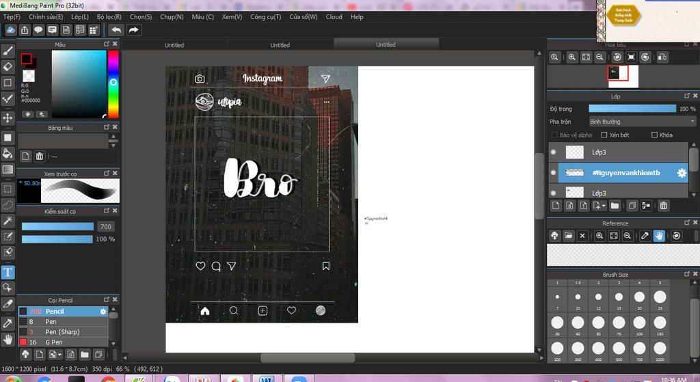
Task: Select the Magic Wand tool
Action: click(x=8, y=221)
